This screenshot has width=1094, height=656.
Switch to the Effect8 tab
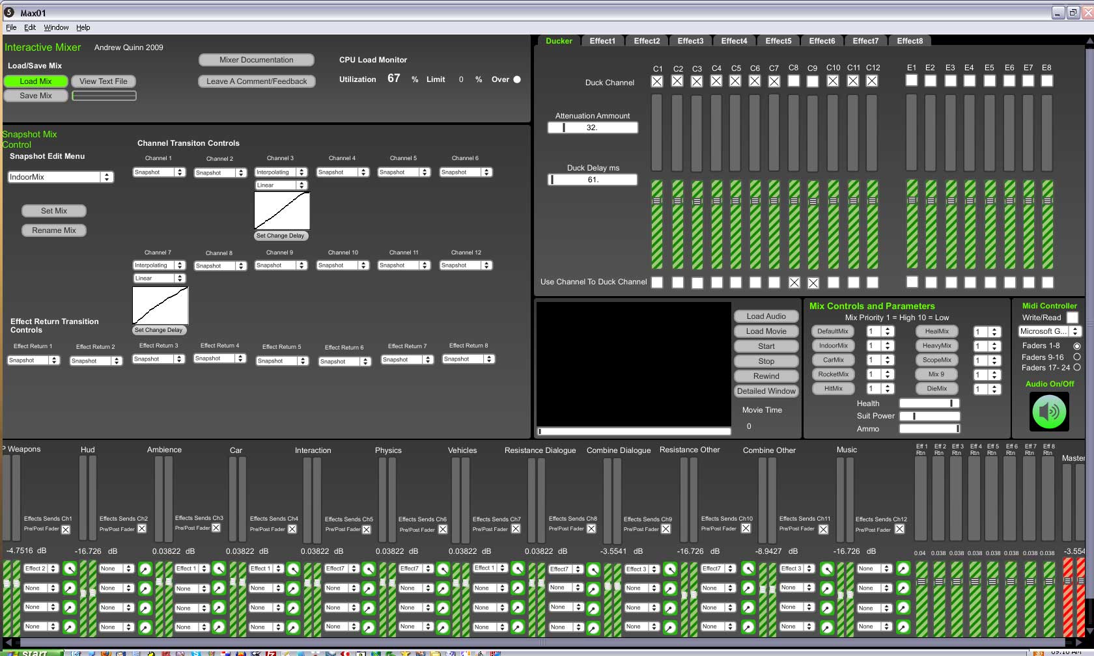pos(910,41)
